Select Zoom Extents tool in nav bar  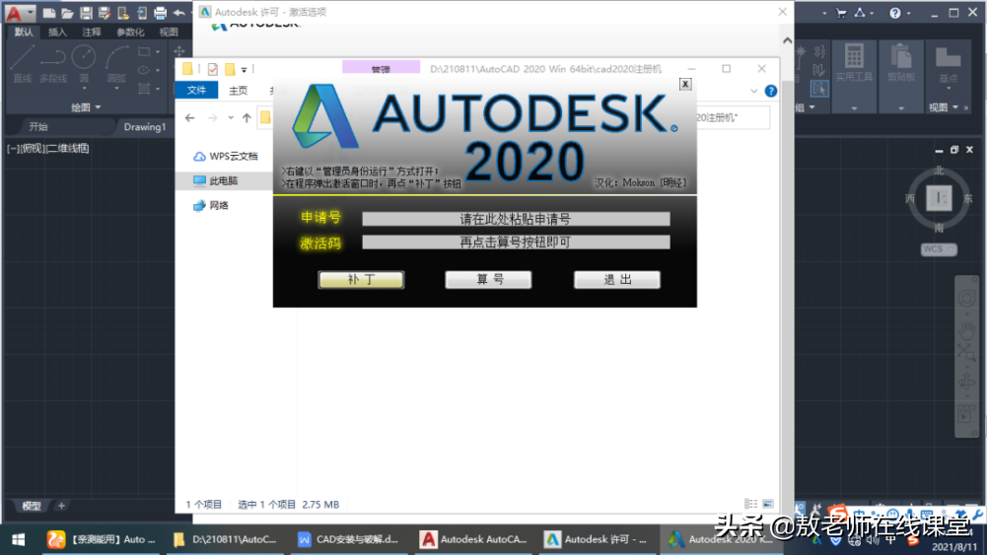point(966,352)
